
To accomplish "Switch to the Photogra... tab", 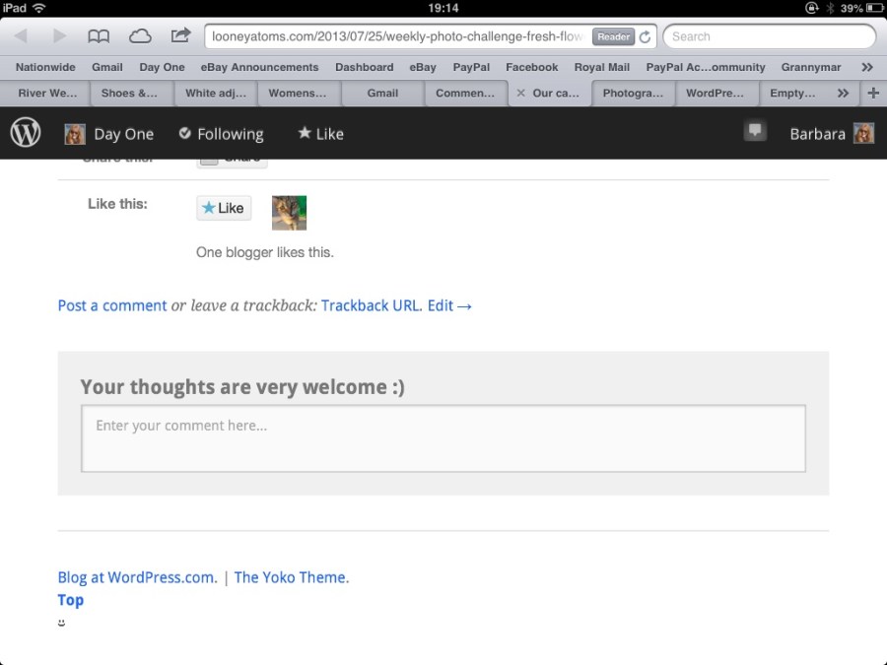I will coord(633,93).
